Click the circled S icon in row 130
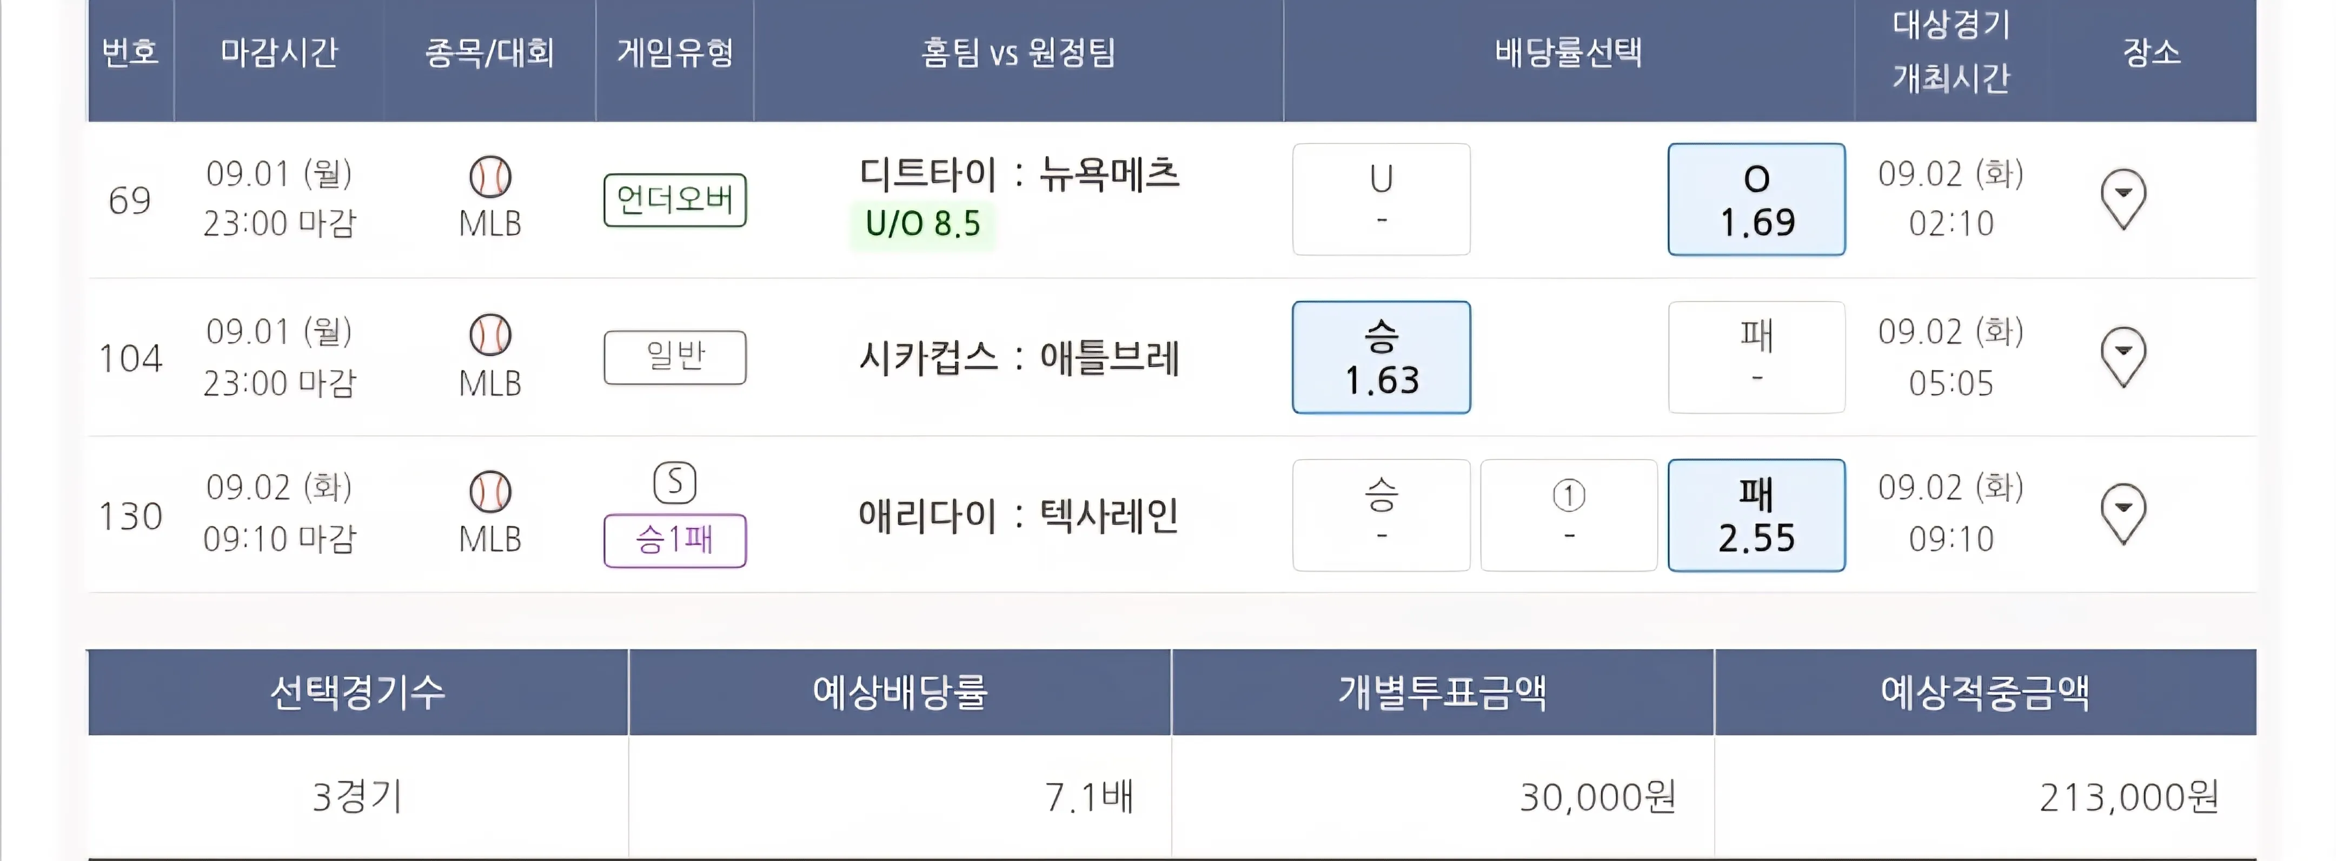This screenshot has width=2336, height=861. (675, 482)
